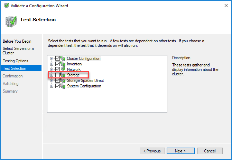Select the Storage tree label
232x160 pixels.
[73, 75]
